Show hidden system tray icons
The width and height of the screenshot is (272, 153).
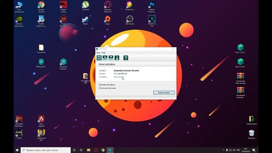[224, 150]
